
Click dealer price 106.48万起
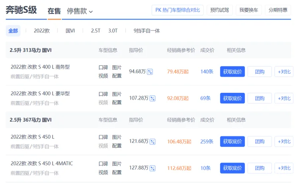179,142
